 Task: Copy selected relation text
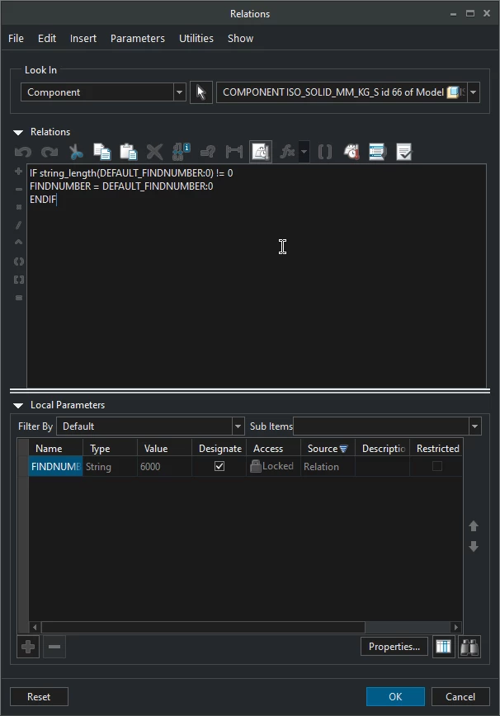[102, 152]
